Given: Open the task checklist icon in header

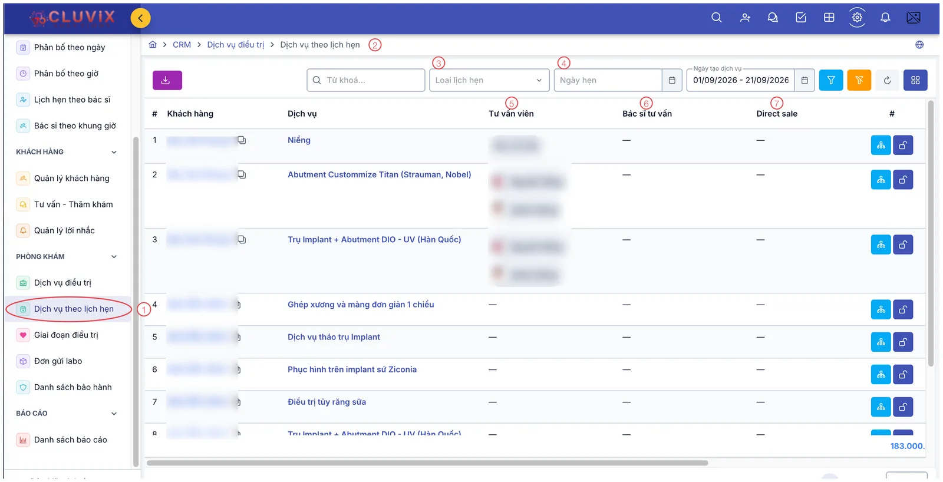Looking at the screenshot, I should pyautogui.click(x=801, y=18).
